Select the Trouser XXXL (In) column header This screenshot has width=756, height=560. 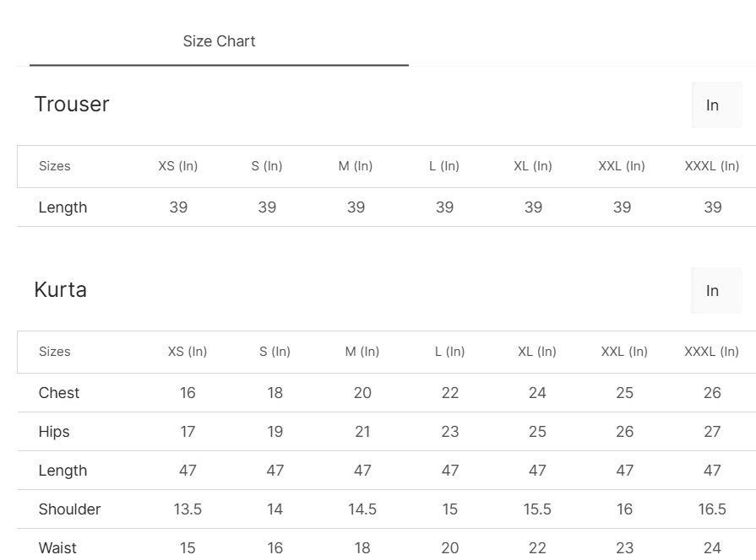coord(712,166)
